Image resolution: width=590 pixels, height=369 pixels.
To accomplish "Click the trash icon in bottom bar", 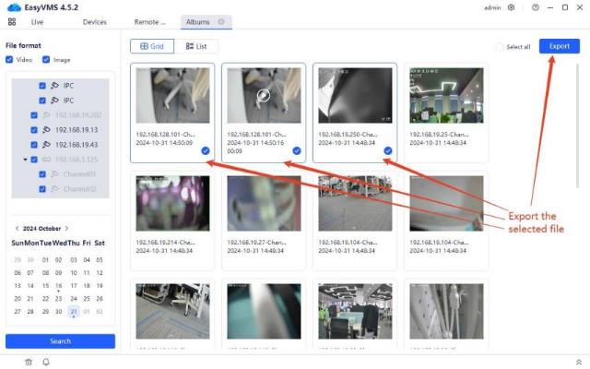I will pos(28,362).
